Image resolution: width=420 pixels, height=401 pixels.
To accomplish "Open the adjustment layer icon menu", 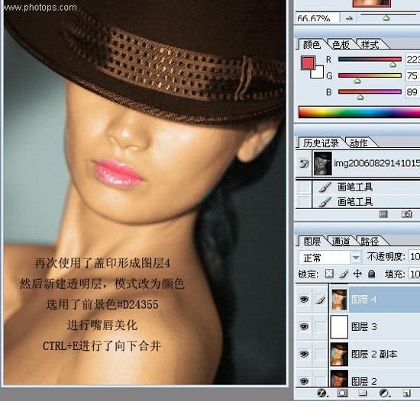I will [384, 393].
